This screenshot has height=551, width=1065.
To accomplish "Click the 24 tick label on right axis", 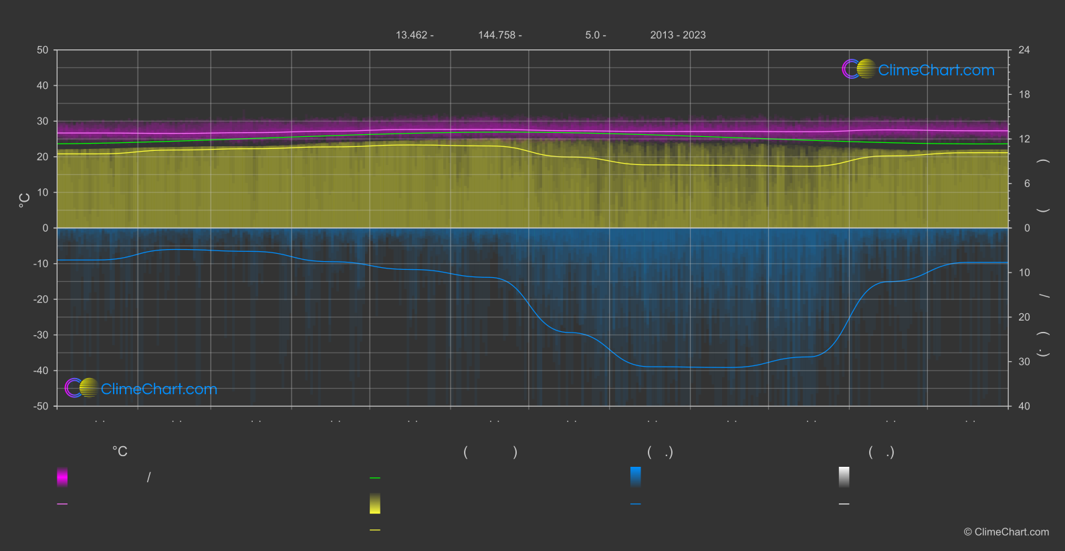I will tap(1024, 50).
